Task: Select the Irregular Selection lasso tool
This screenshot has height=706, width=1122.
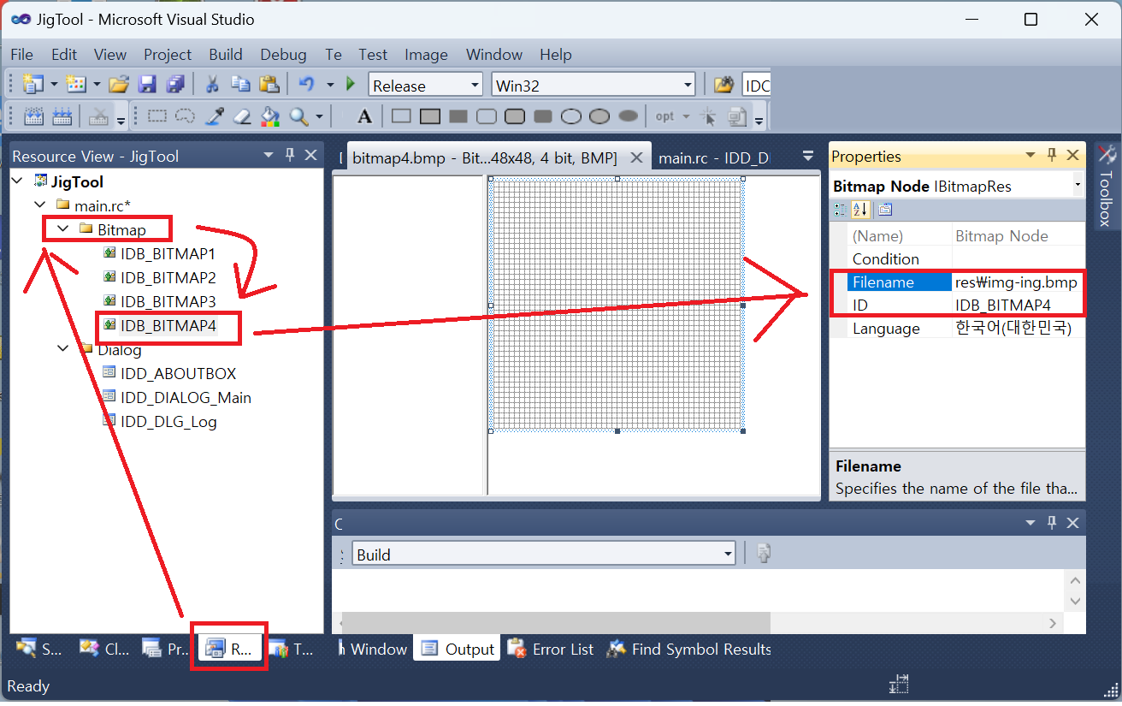Action: click(185, 116)
